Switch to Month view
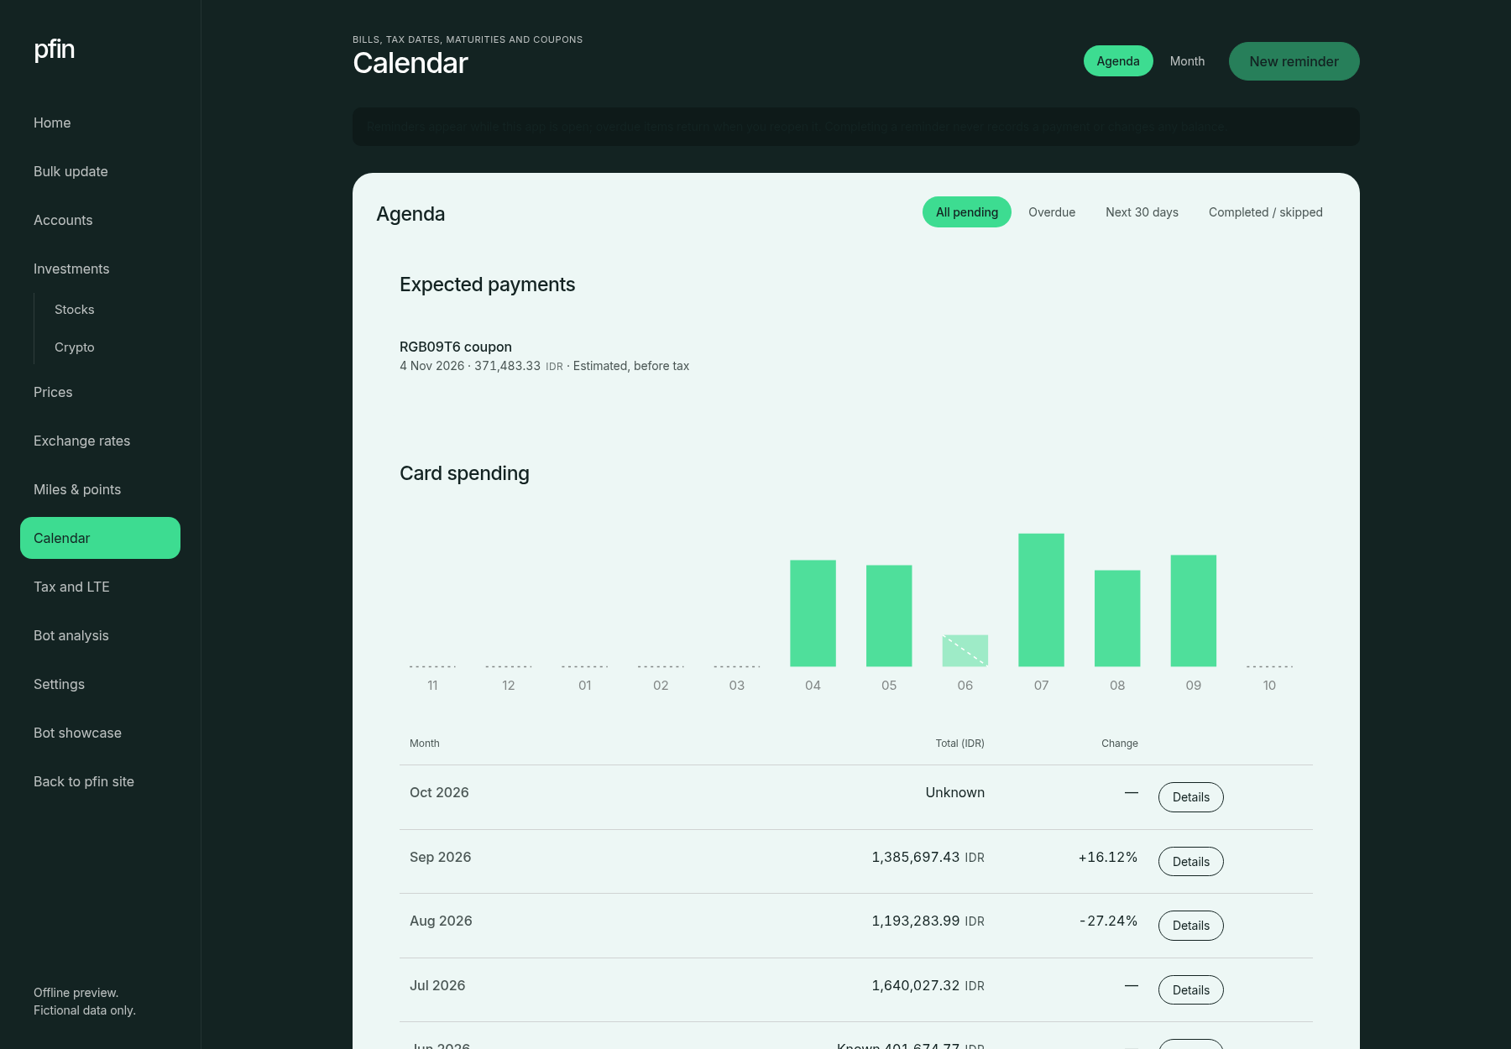1511x1049 pixels. (1187, 61)
